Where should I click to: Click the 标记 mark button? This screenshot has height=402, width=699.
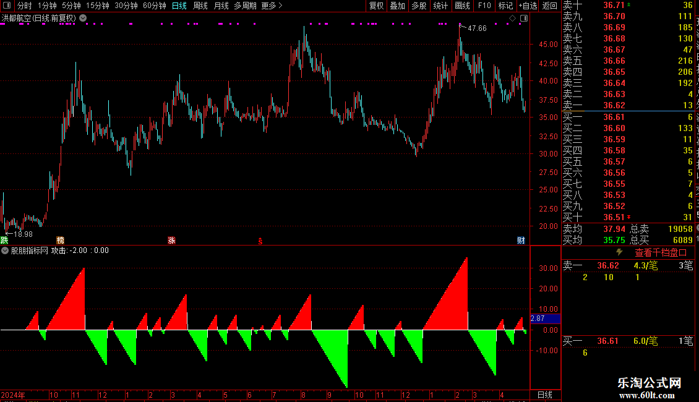[505, 6]
